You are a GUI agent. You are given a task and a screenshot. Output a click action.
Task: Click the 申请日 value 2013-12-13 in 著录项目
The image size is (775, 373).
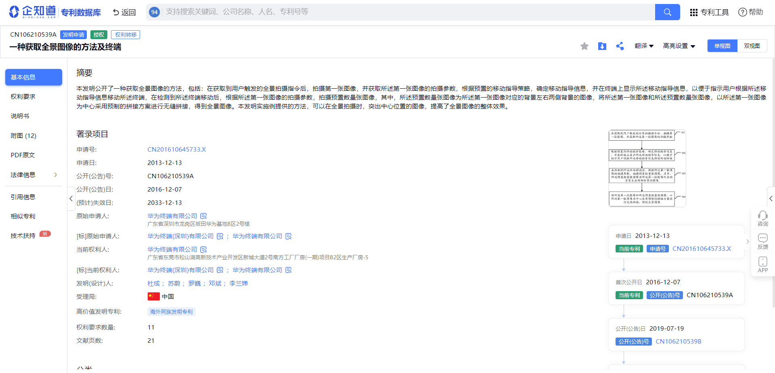pyautogui.click(x=165, y=163)
